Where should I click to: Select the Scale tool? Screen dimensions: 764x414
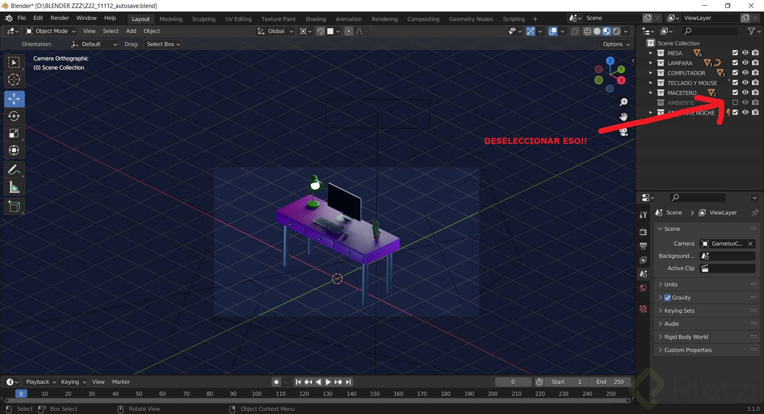[x=14, y=133]
